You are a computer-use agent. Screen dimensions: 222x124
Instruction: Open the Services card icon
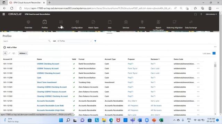point(126,22)
